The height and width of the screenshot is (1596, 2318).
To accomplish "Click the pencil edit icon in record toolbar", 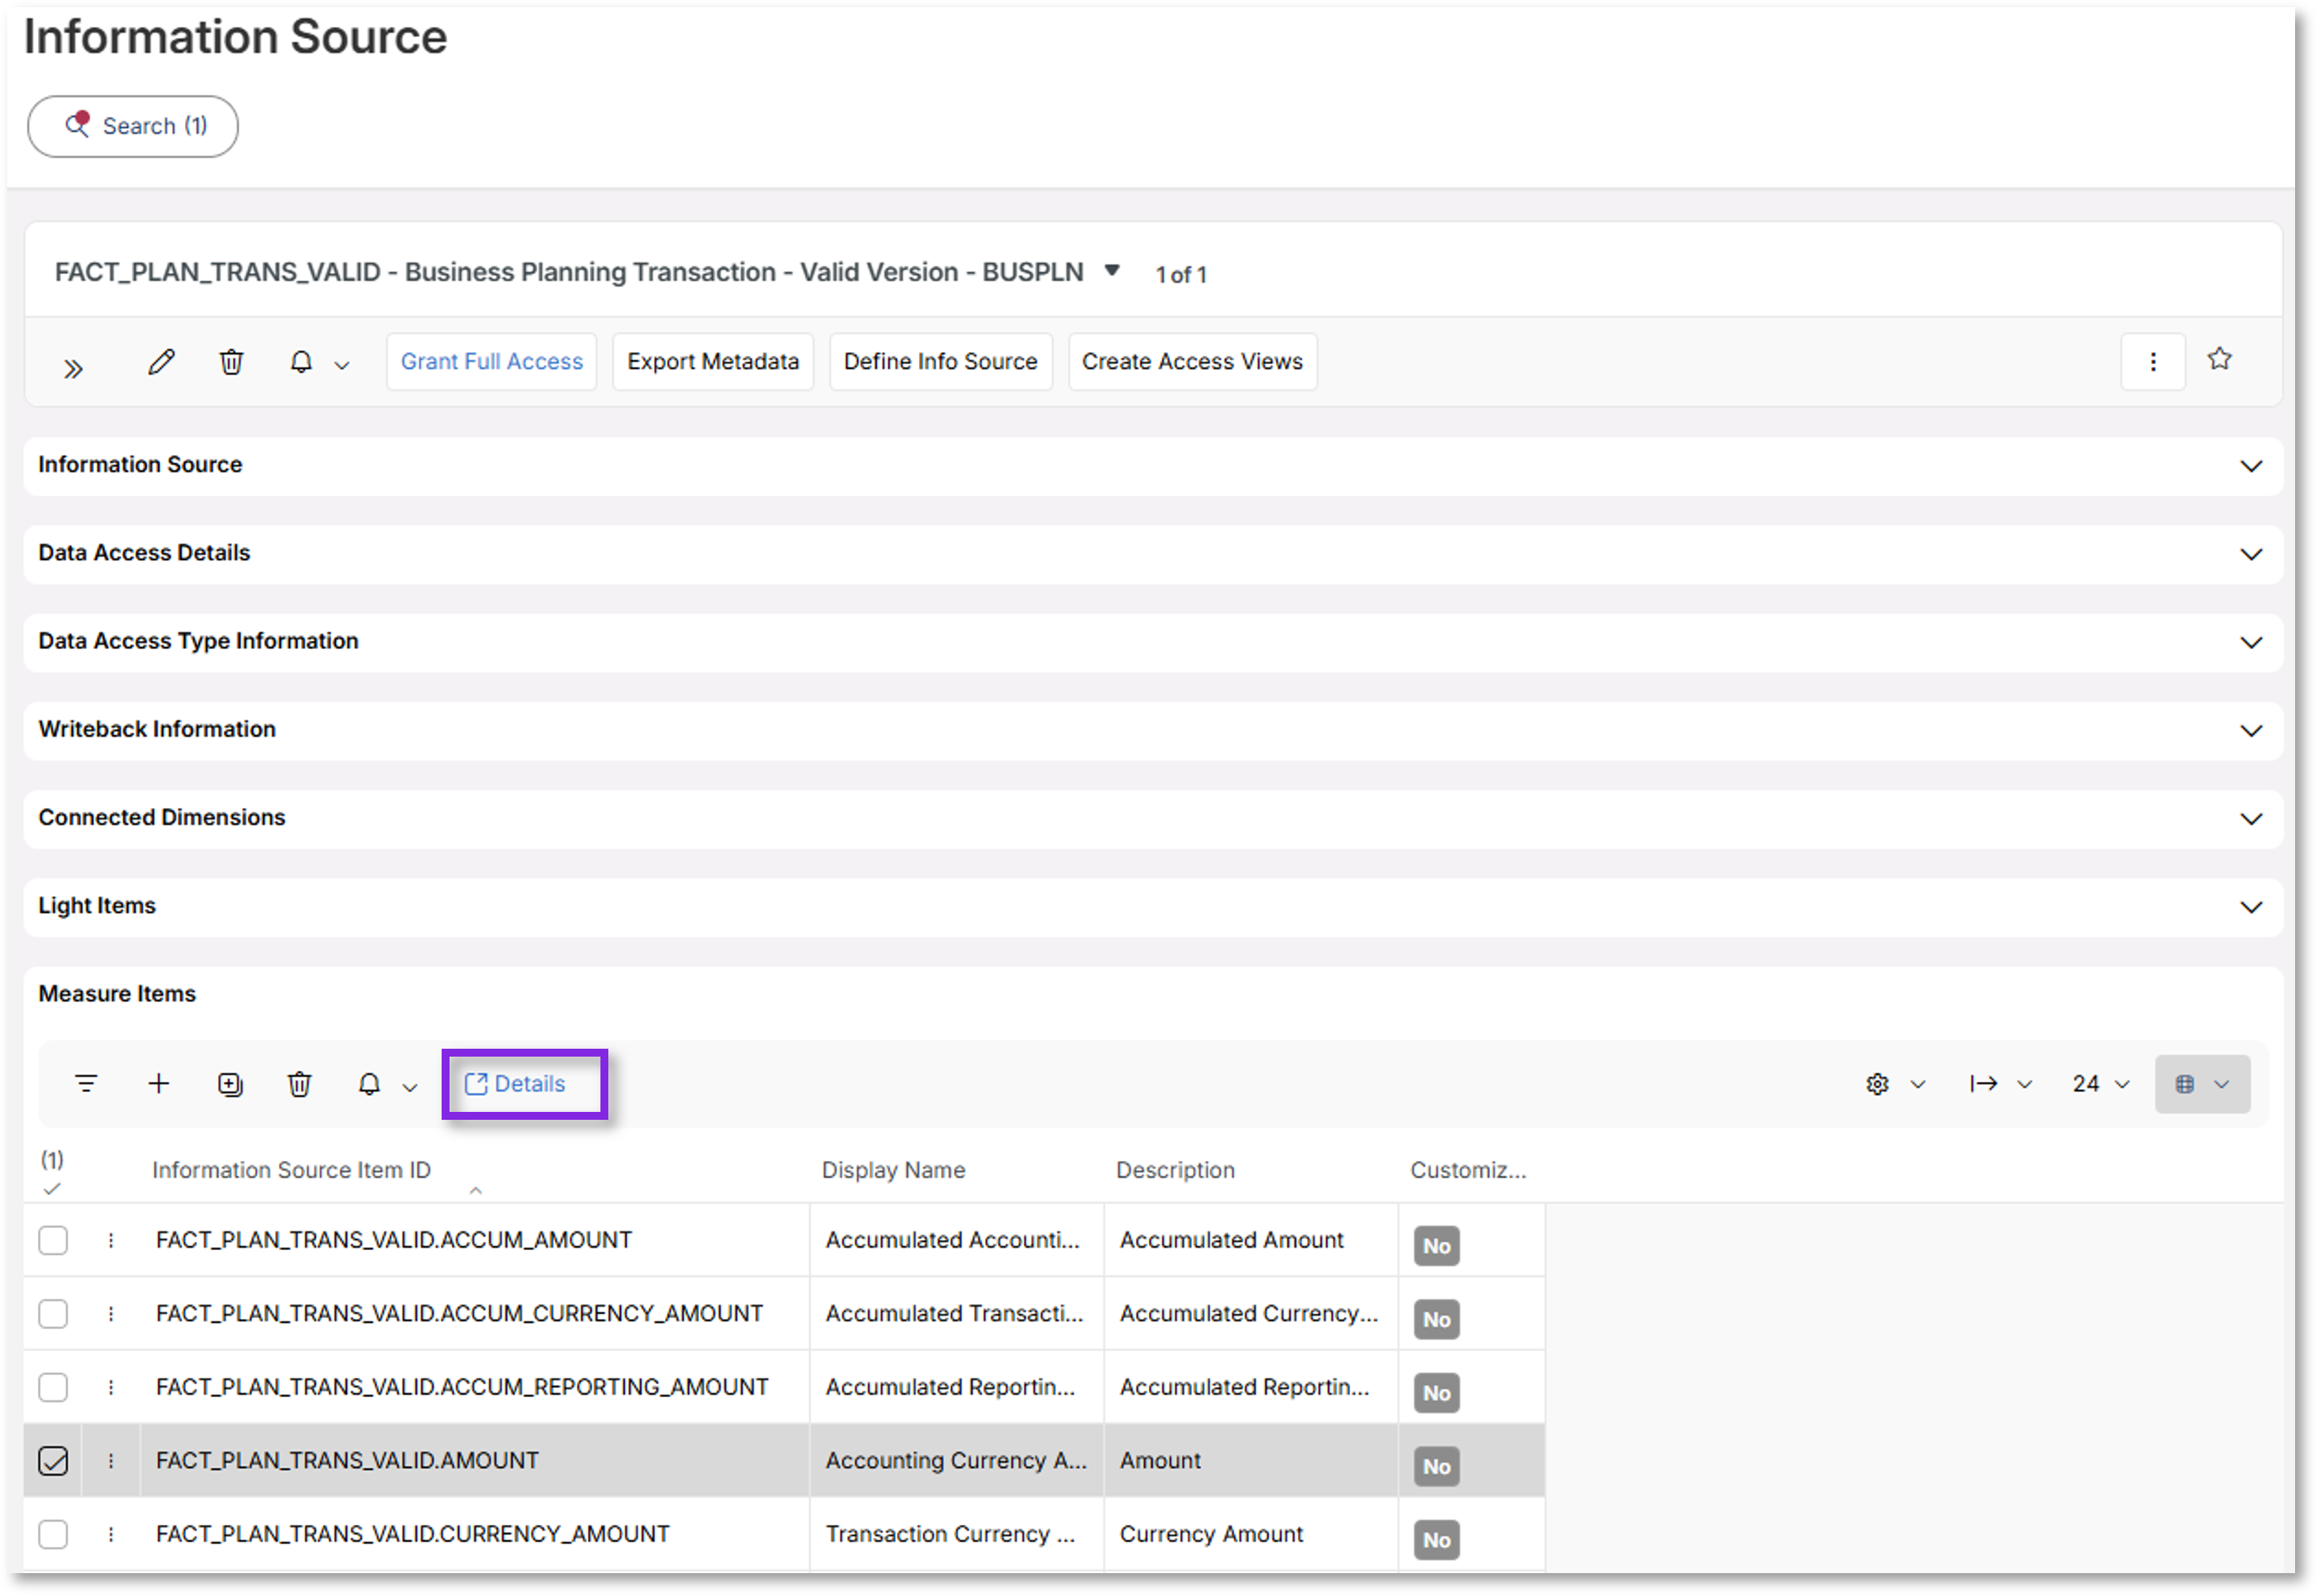I will pos(161,361).
